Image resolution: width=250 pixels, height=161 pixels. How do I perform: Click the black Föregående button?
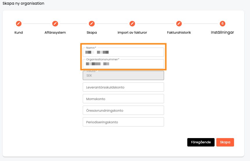tap(201, 142)
